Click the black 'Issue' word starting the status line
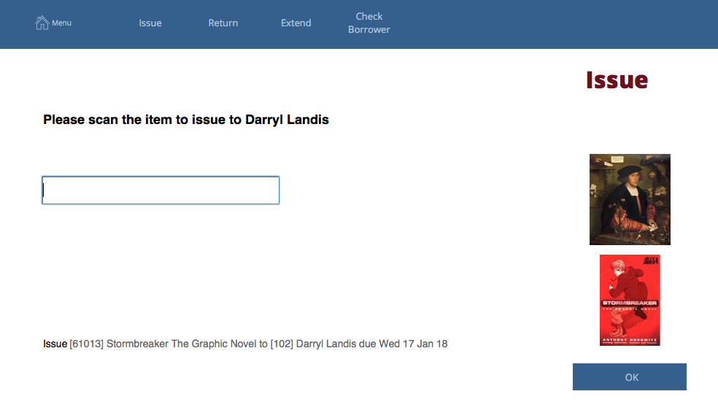This screenshot has width=718, height=402. point(55,344)
